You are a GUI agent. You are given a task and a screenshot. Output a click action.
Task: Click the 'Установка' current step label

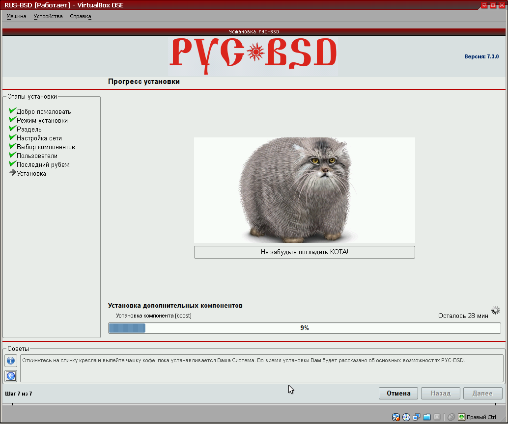31,174
